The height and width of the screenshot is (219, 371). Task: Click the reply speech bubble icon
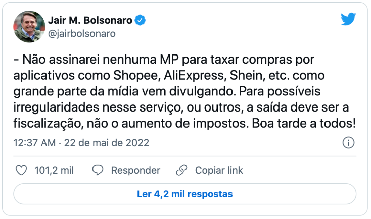click(98, 170)
